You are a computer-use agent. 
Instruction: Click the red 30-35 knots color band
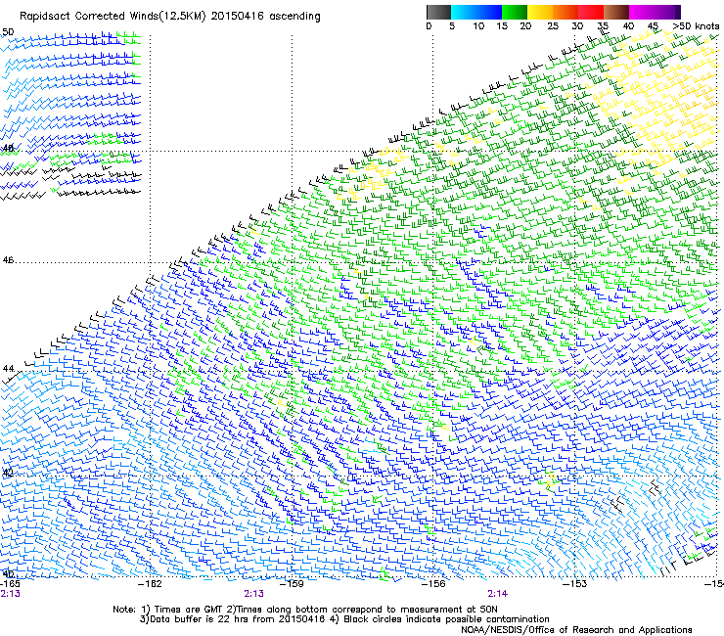(591, 12)
